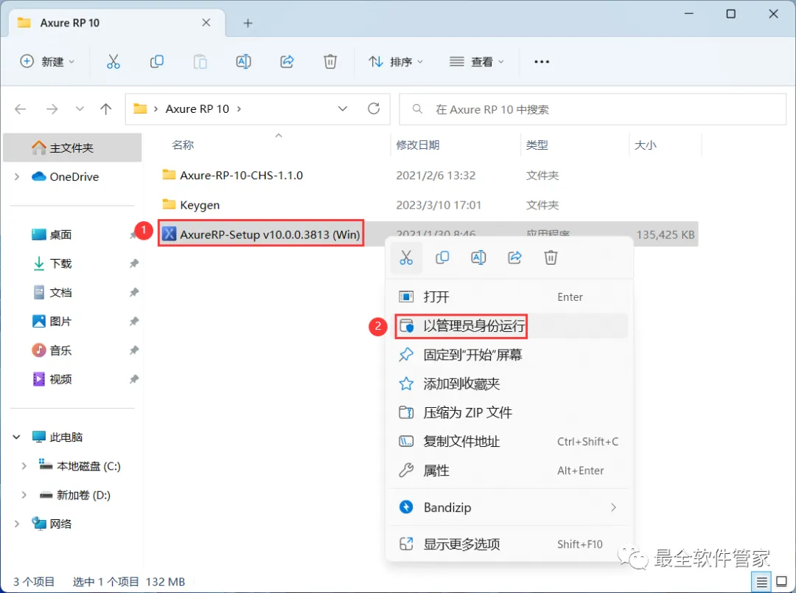
Task: Open the three-dot more options menu
Action: click(542, 61)
